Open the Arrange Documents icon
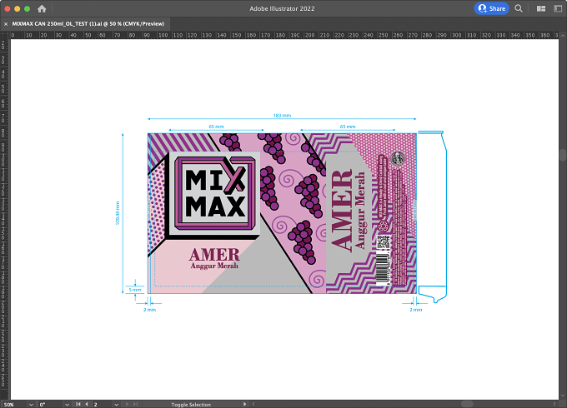Image resolution: width=567 pixels, height=408 pixels. pos(541,8)
